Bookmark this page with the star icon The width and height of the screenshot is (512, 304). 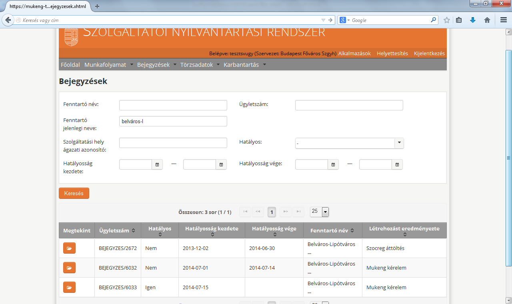click(x=447, y=20)
